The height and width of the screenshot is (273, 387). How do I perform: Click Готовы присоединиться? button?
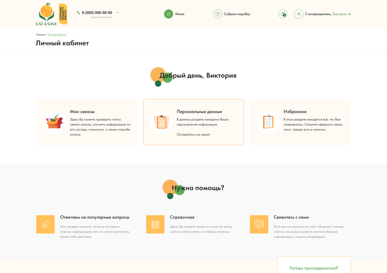point(314,268)
